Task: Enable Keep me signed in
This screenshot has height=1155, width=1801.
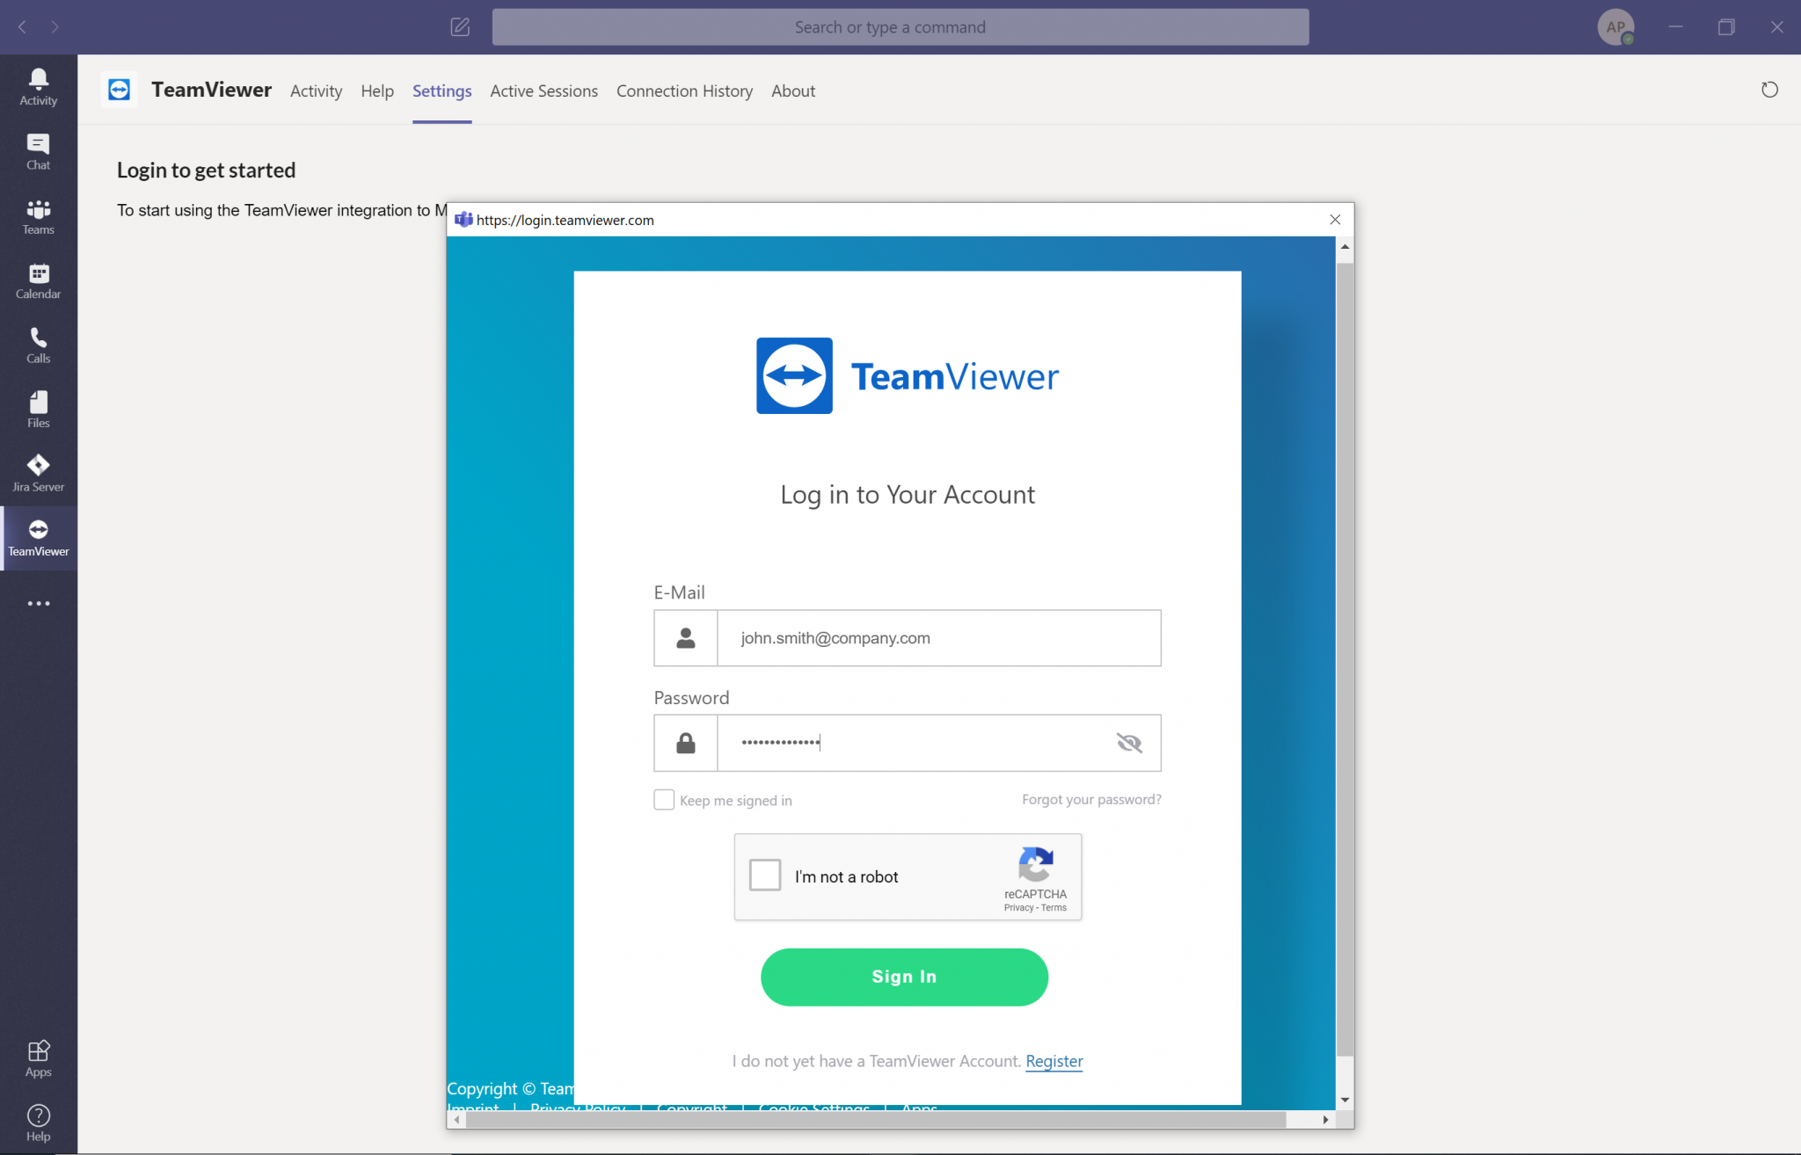Action: tap(664, 799)
